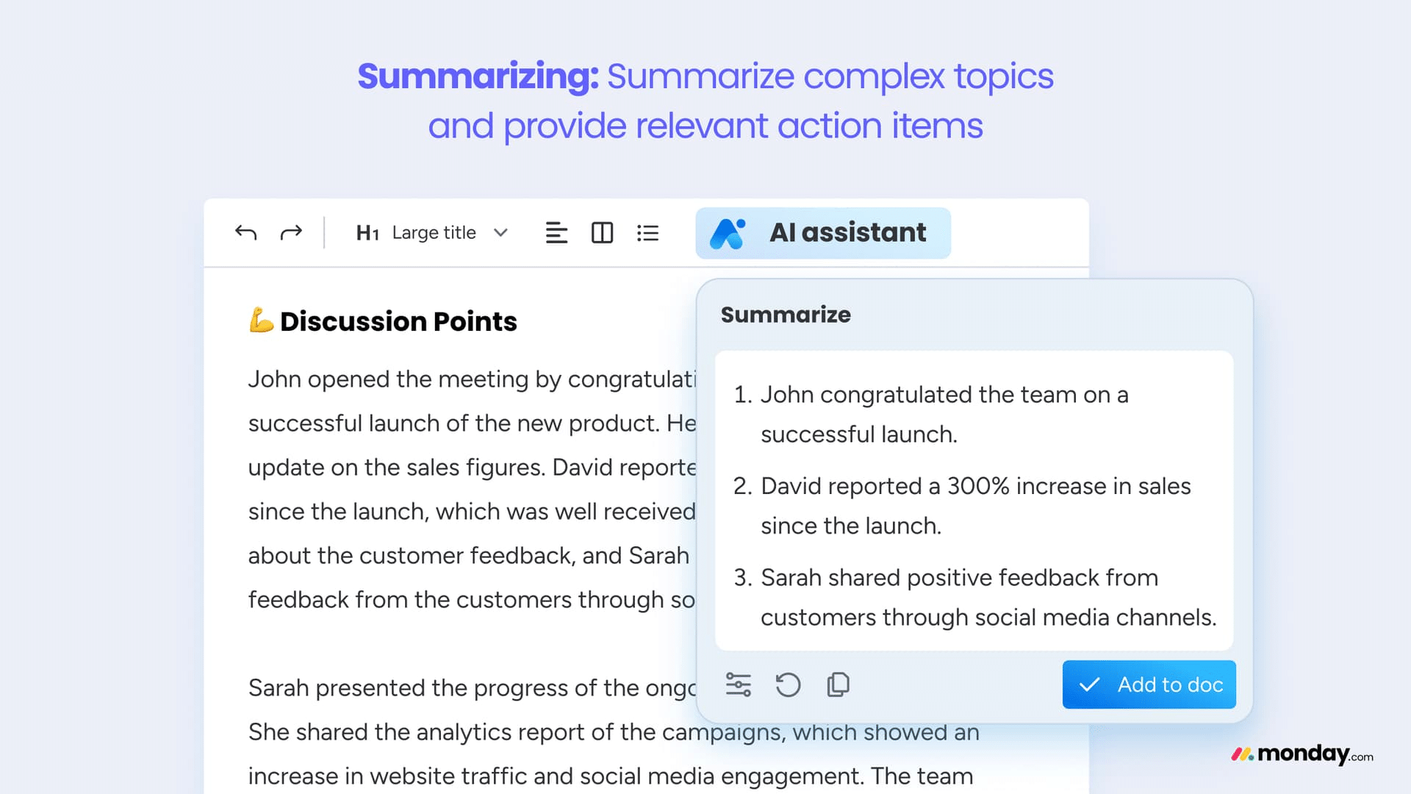Viewport: 1411px width, 794px height.
Task: Open the AI assistant panel
Action: [x=823, y=233]
